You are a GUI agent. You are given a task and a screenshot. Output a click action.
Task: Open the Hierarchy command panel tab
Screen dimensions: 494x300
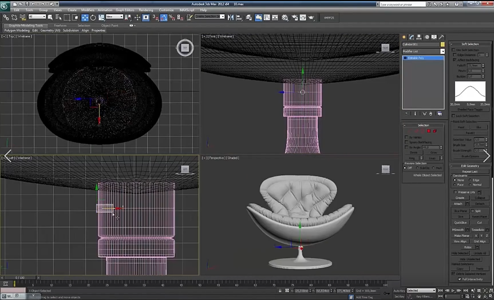click(419, 37)
